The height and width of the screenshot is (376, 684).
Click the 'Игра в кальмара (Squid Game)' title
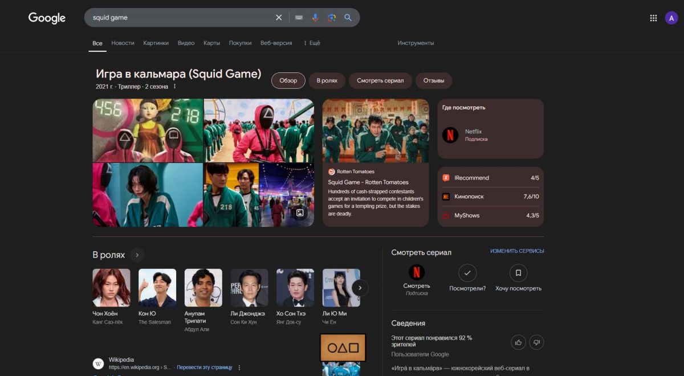click(178, 73)
